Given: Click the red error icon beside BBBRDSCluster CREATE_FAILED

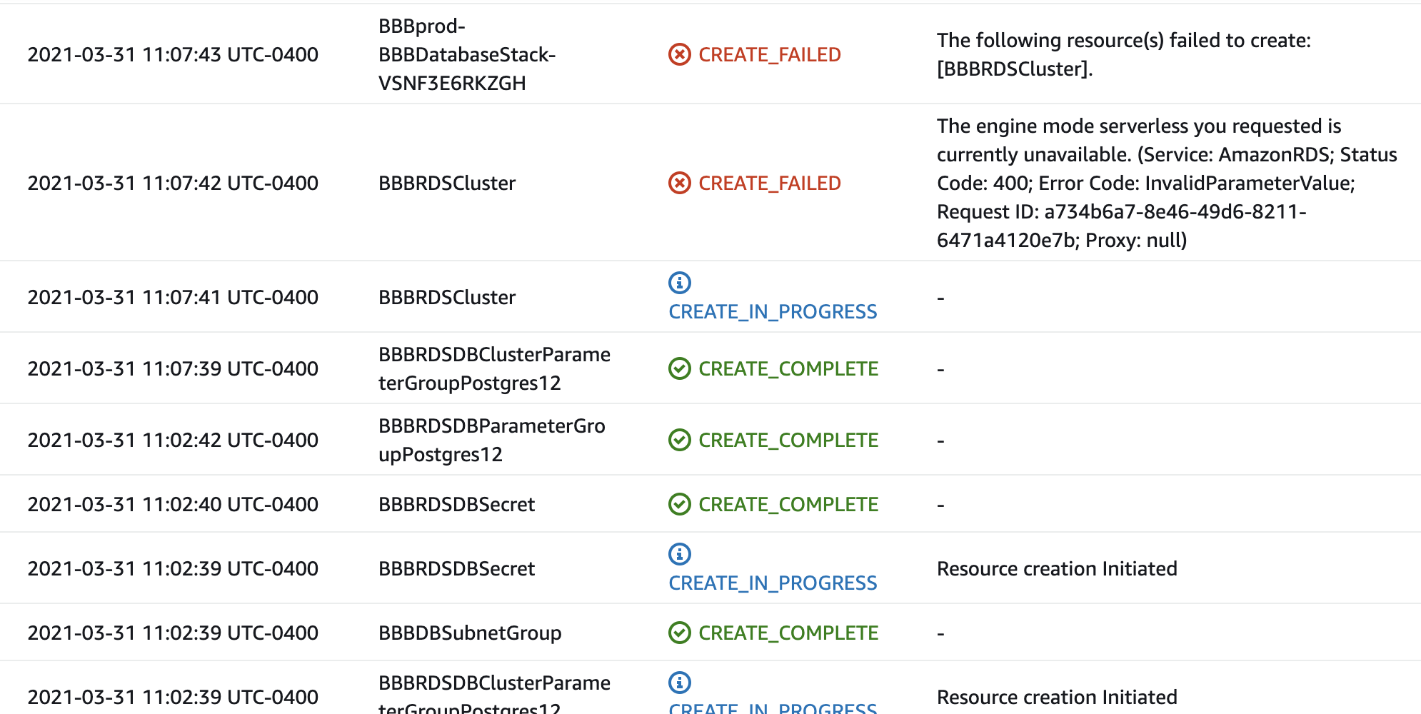Looking at the screenshot, I should pos(678,183).
